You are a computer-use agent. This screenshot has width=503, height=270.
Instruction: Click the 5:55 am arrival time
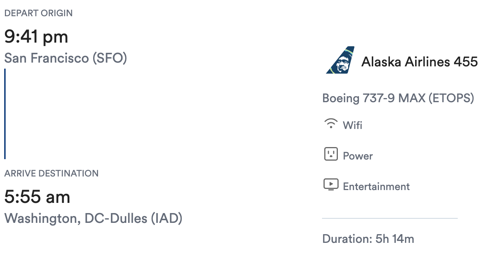click(x=37, y=197)
